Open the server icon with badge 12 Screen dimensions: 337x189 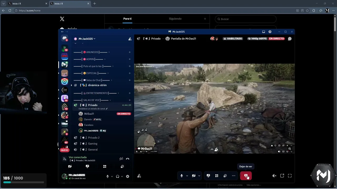click(65, 48)
